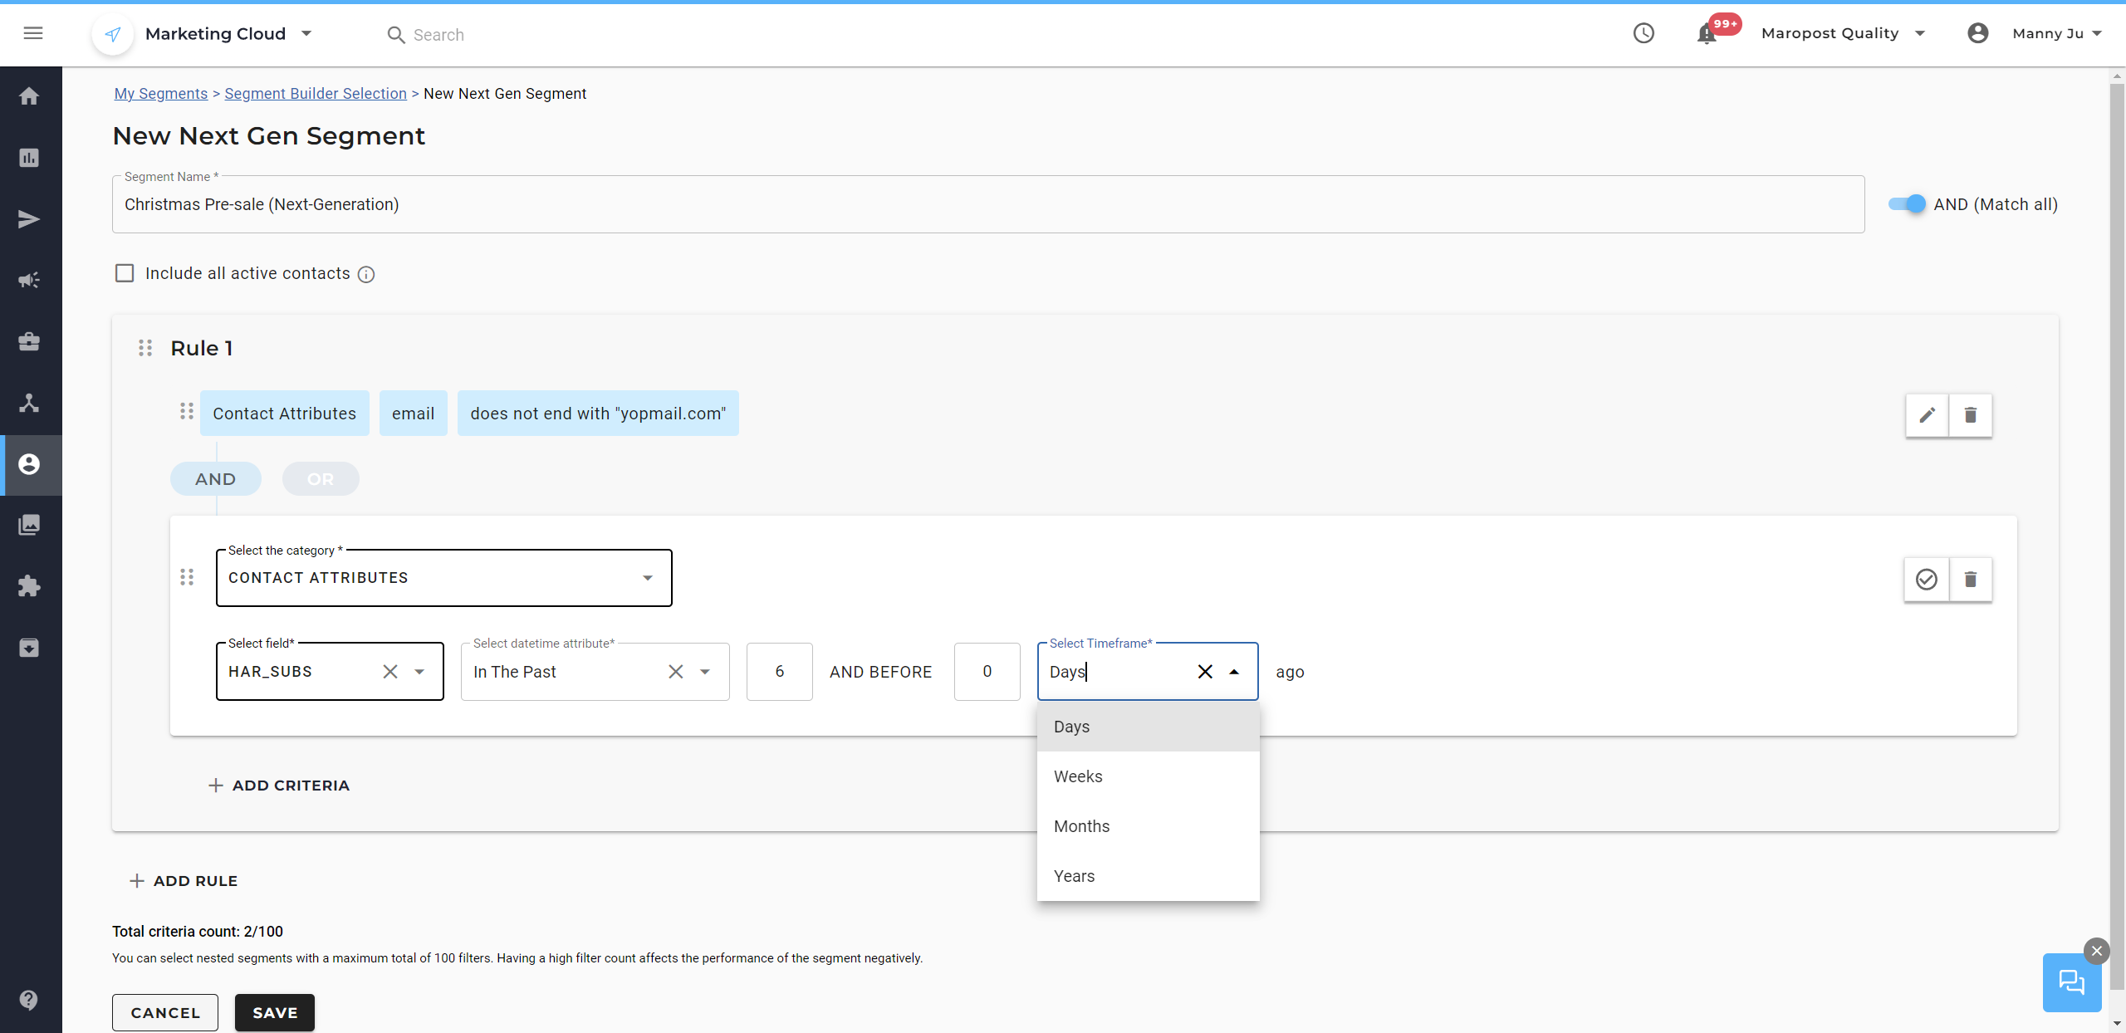Open the chat support widget icon
The image size is (2126, 1033).
(x=2071, y=983)
